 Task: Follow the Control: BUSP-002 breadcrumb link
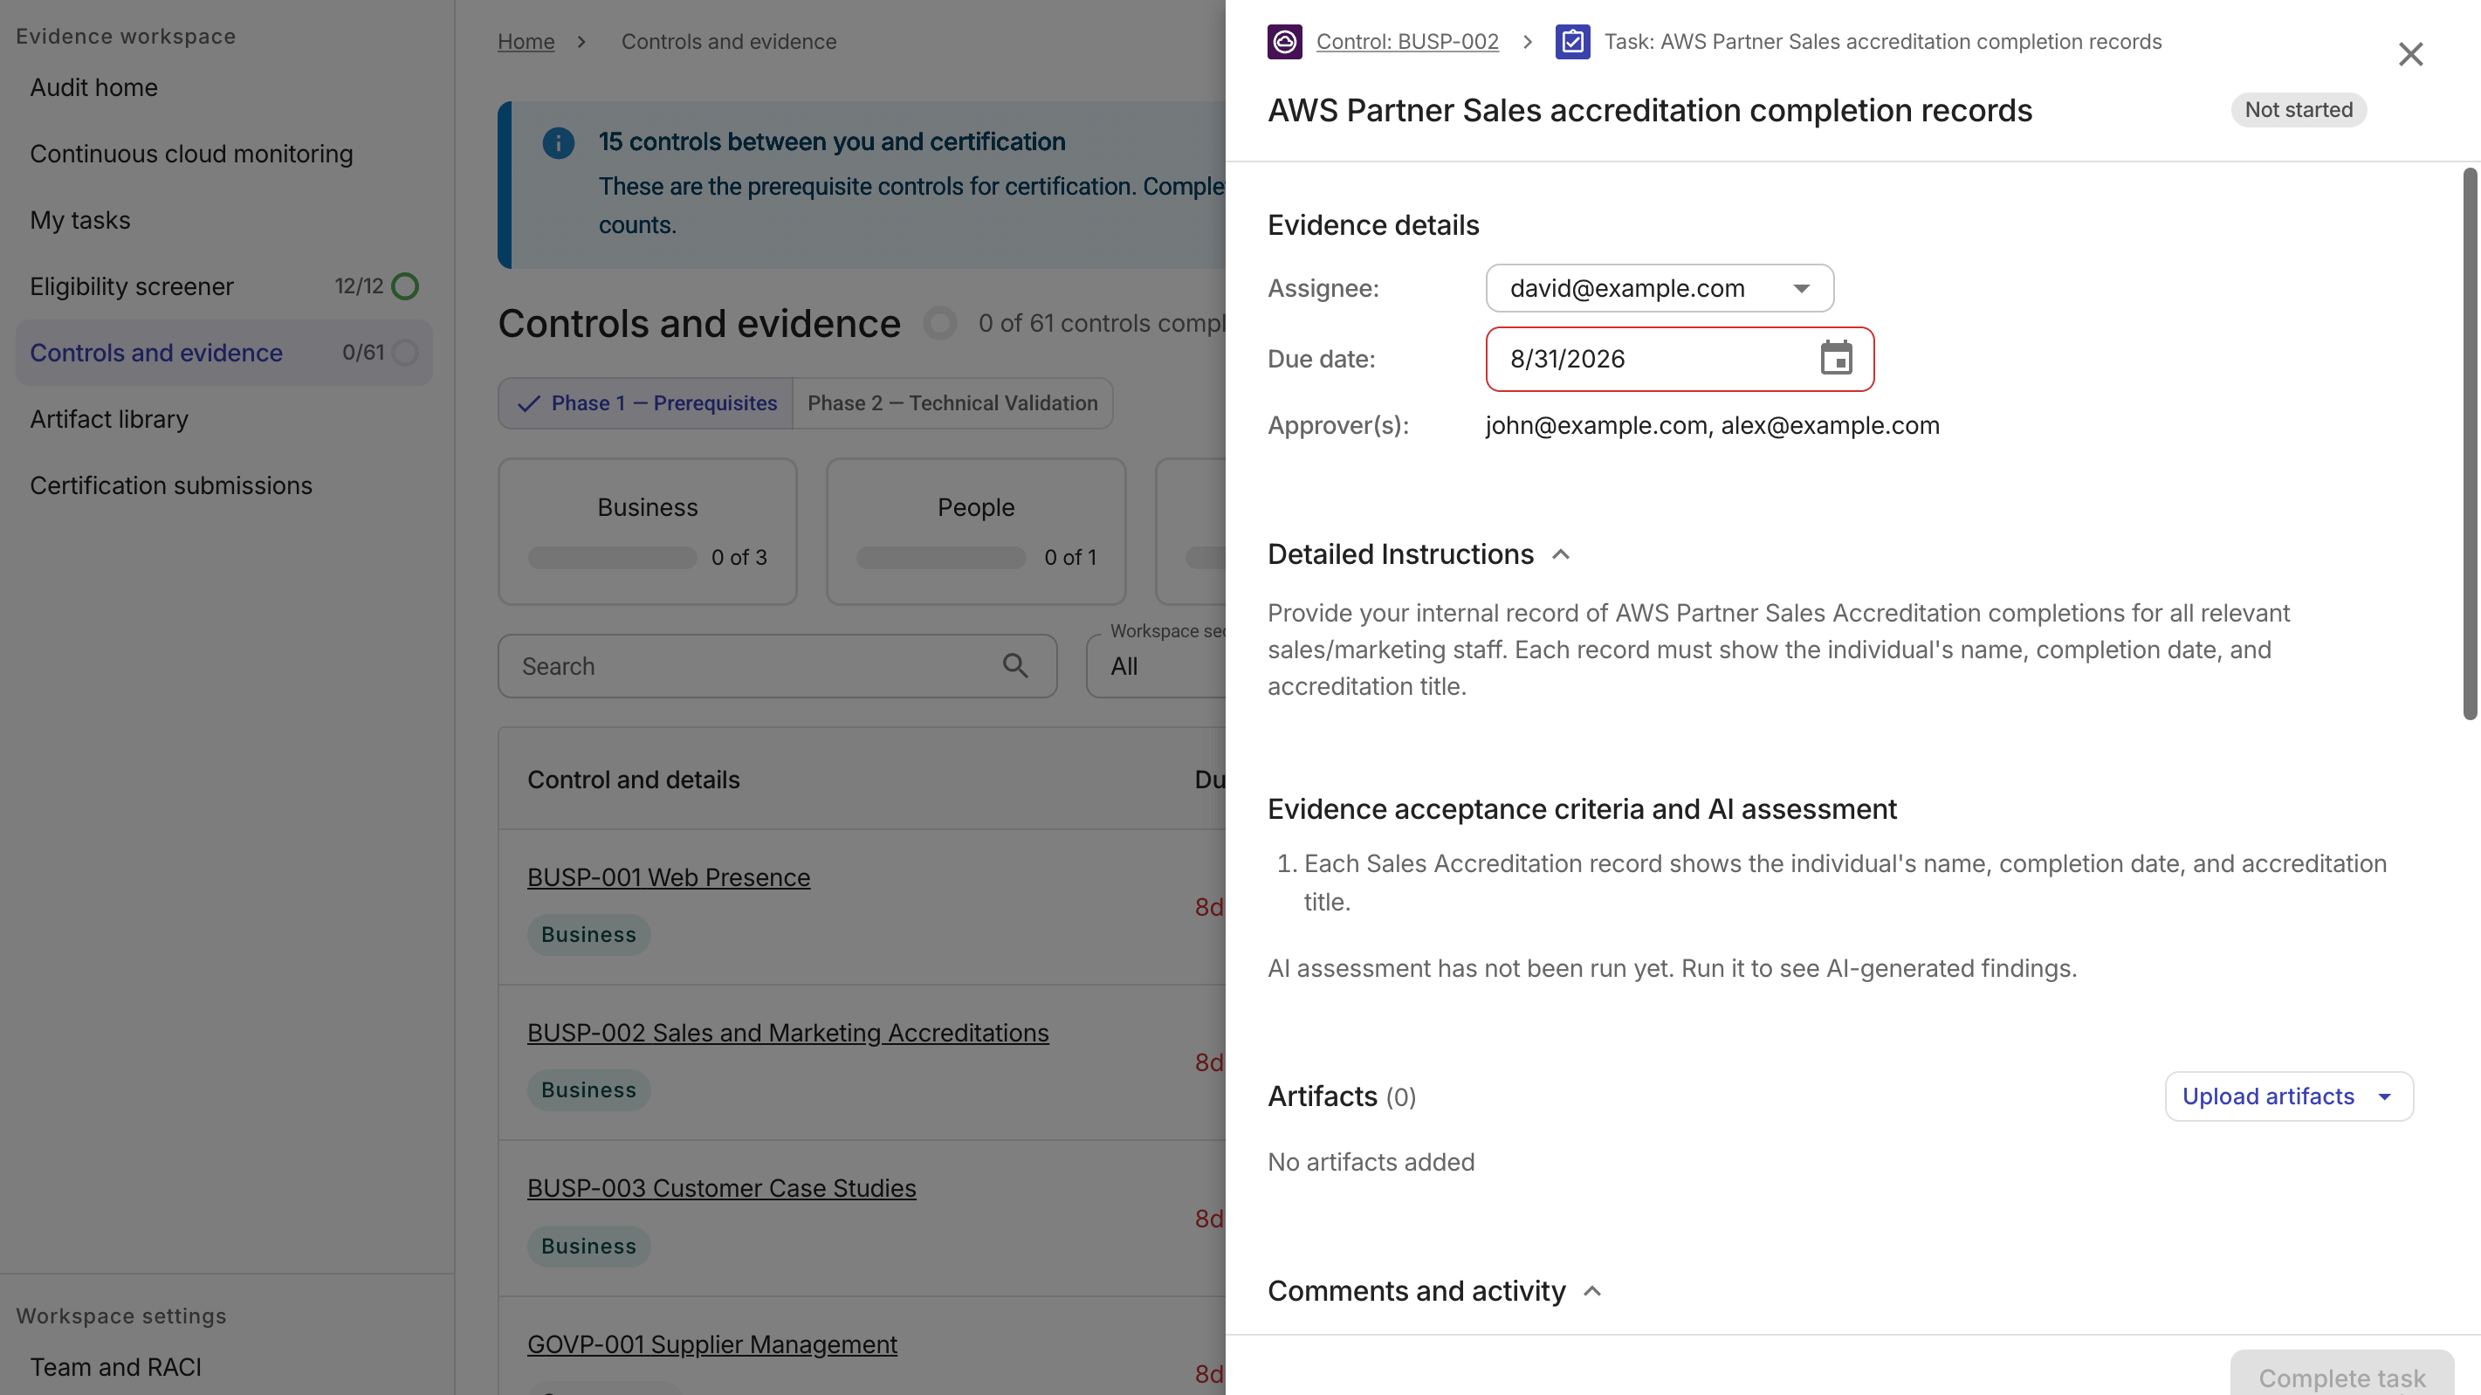coord(1407,41)
